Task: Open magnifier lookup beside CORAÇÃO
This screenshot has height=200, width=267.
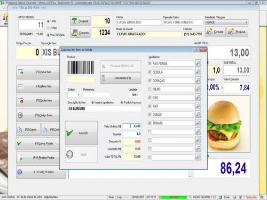Action: [x=198, y=80]
